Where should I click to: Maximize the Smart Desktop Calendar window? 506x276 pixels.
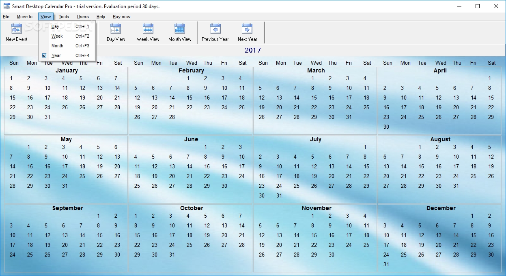[x=478, y=6]
